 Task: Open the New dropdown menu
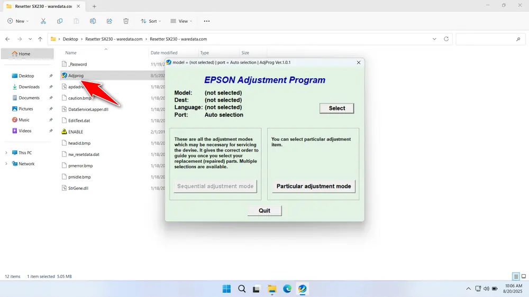(18, 21)
